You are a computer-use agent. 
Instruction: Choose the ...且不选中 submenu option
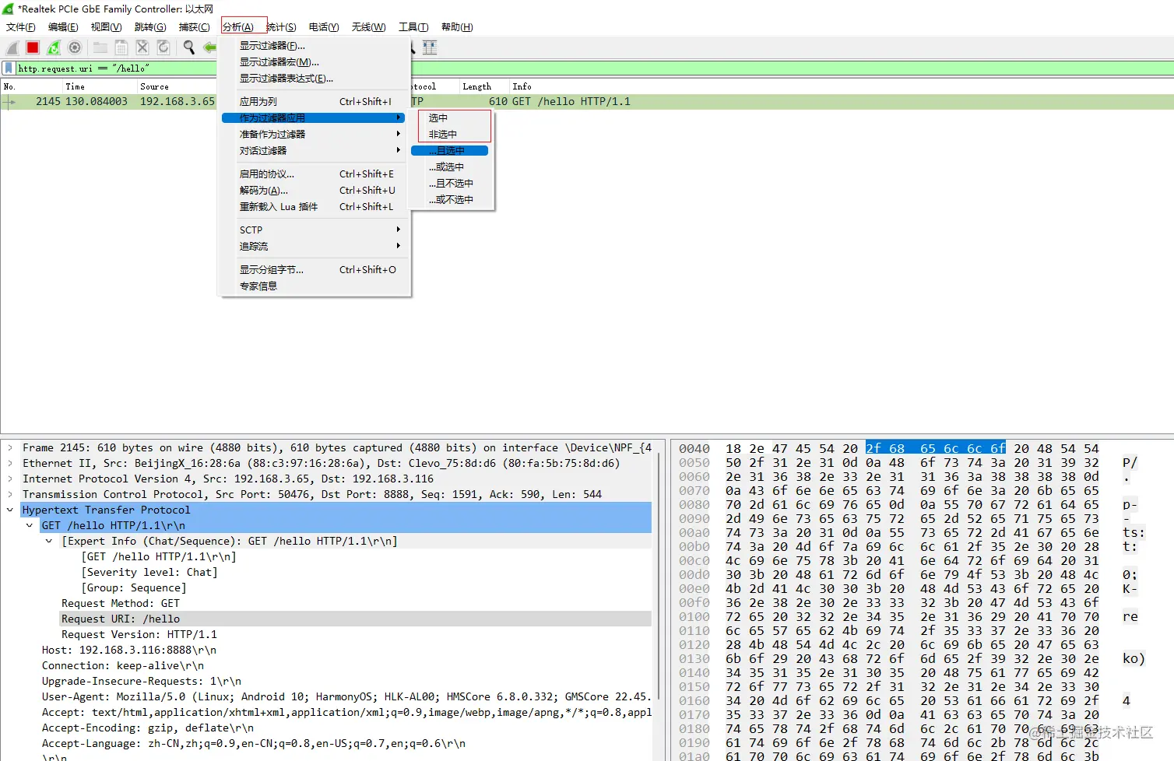click(x=452, y=183)
